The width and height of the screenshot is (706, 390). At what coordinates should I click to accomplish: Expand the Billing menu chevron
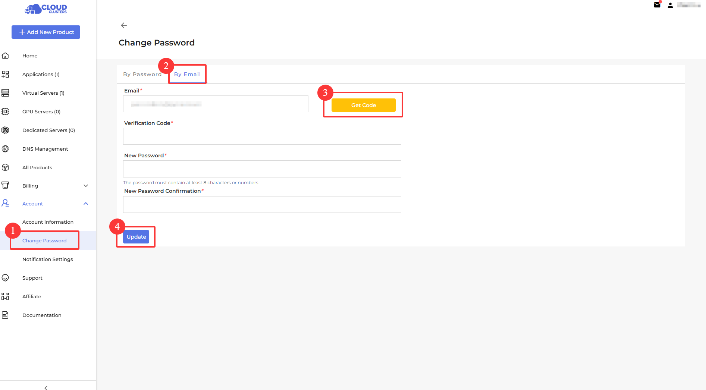click(86, 186)
